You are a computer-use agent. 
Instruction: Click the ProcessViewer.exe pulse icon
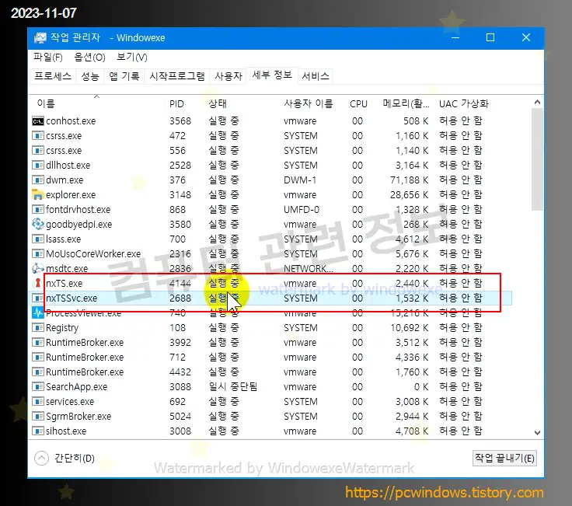pos(37,312)
